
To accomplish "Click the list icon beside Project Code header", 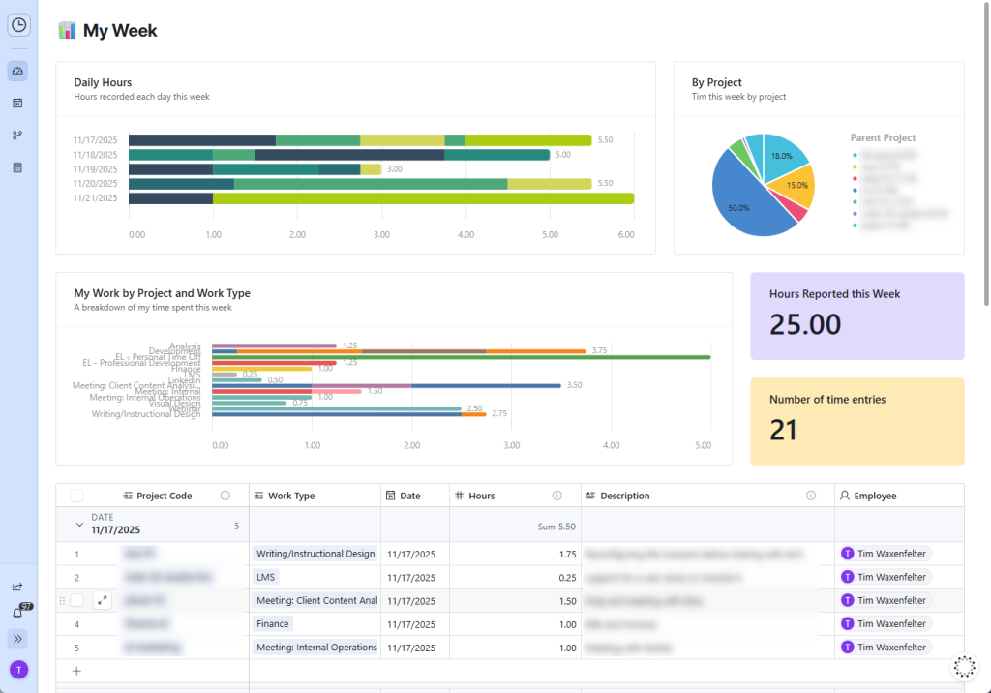I will tap(128, 496).
